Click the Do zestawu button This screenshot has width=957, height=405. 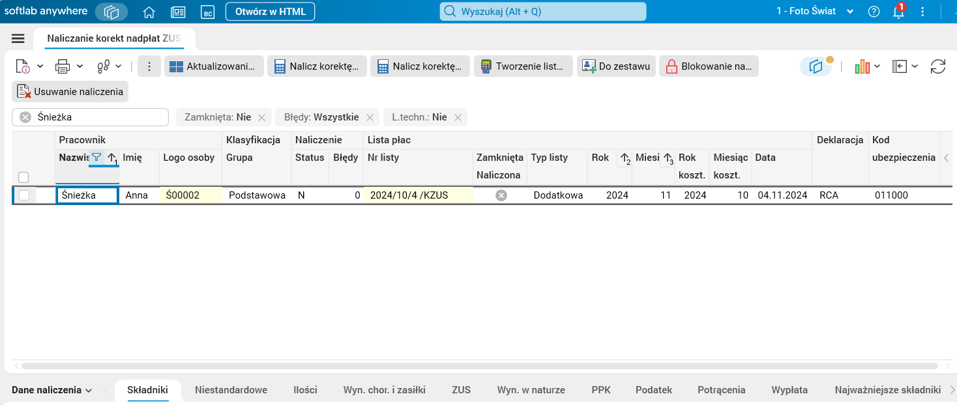pos(616,66)
